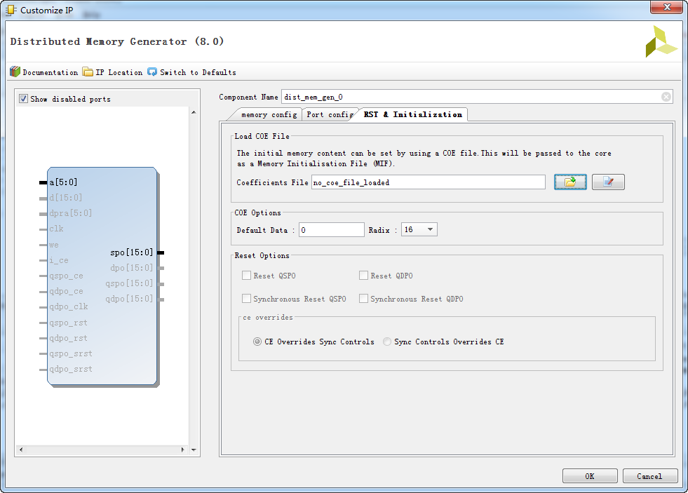Viewport: 688px width, 493px height.
Task: Select the RST & Initialization tab
Action: pos(412,114)
